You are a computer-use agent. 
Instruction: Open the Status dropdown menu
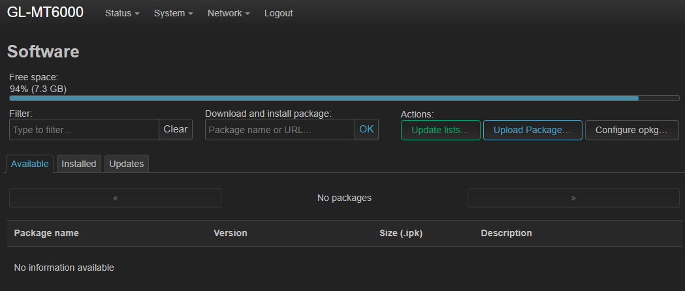click(122, 13)
